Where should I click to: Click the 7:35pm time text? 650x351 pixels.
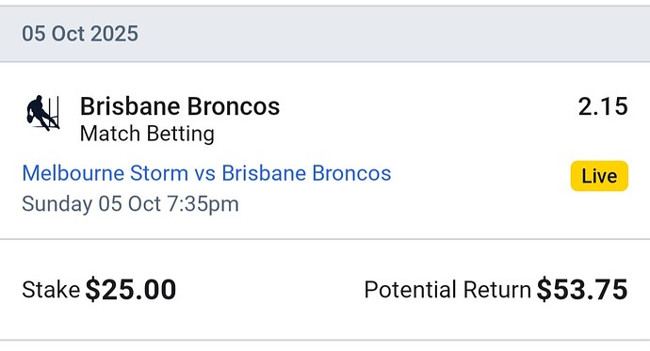(x=203, y=203)
